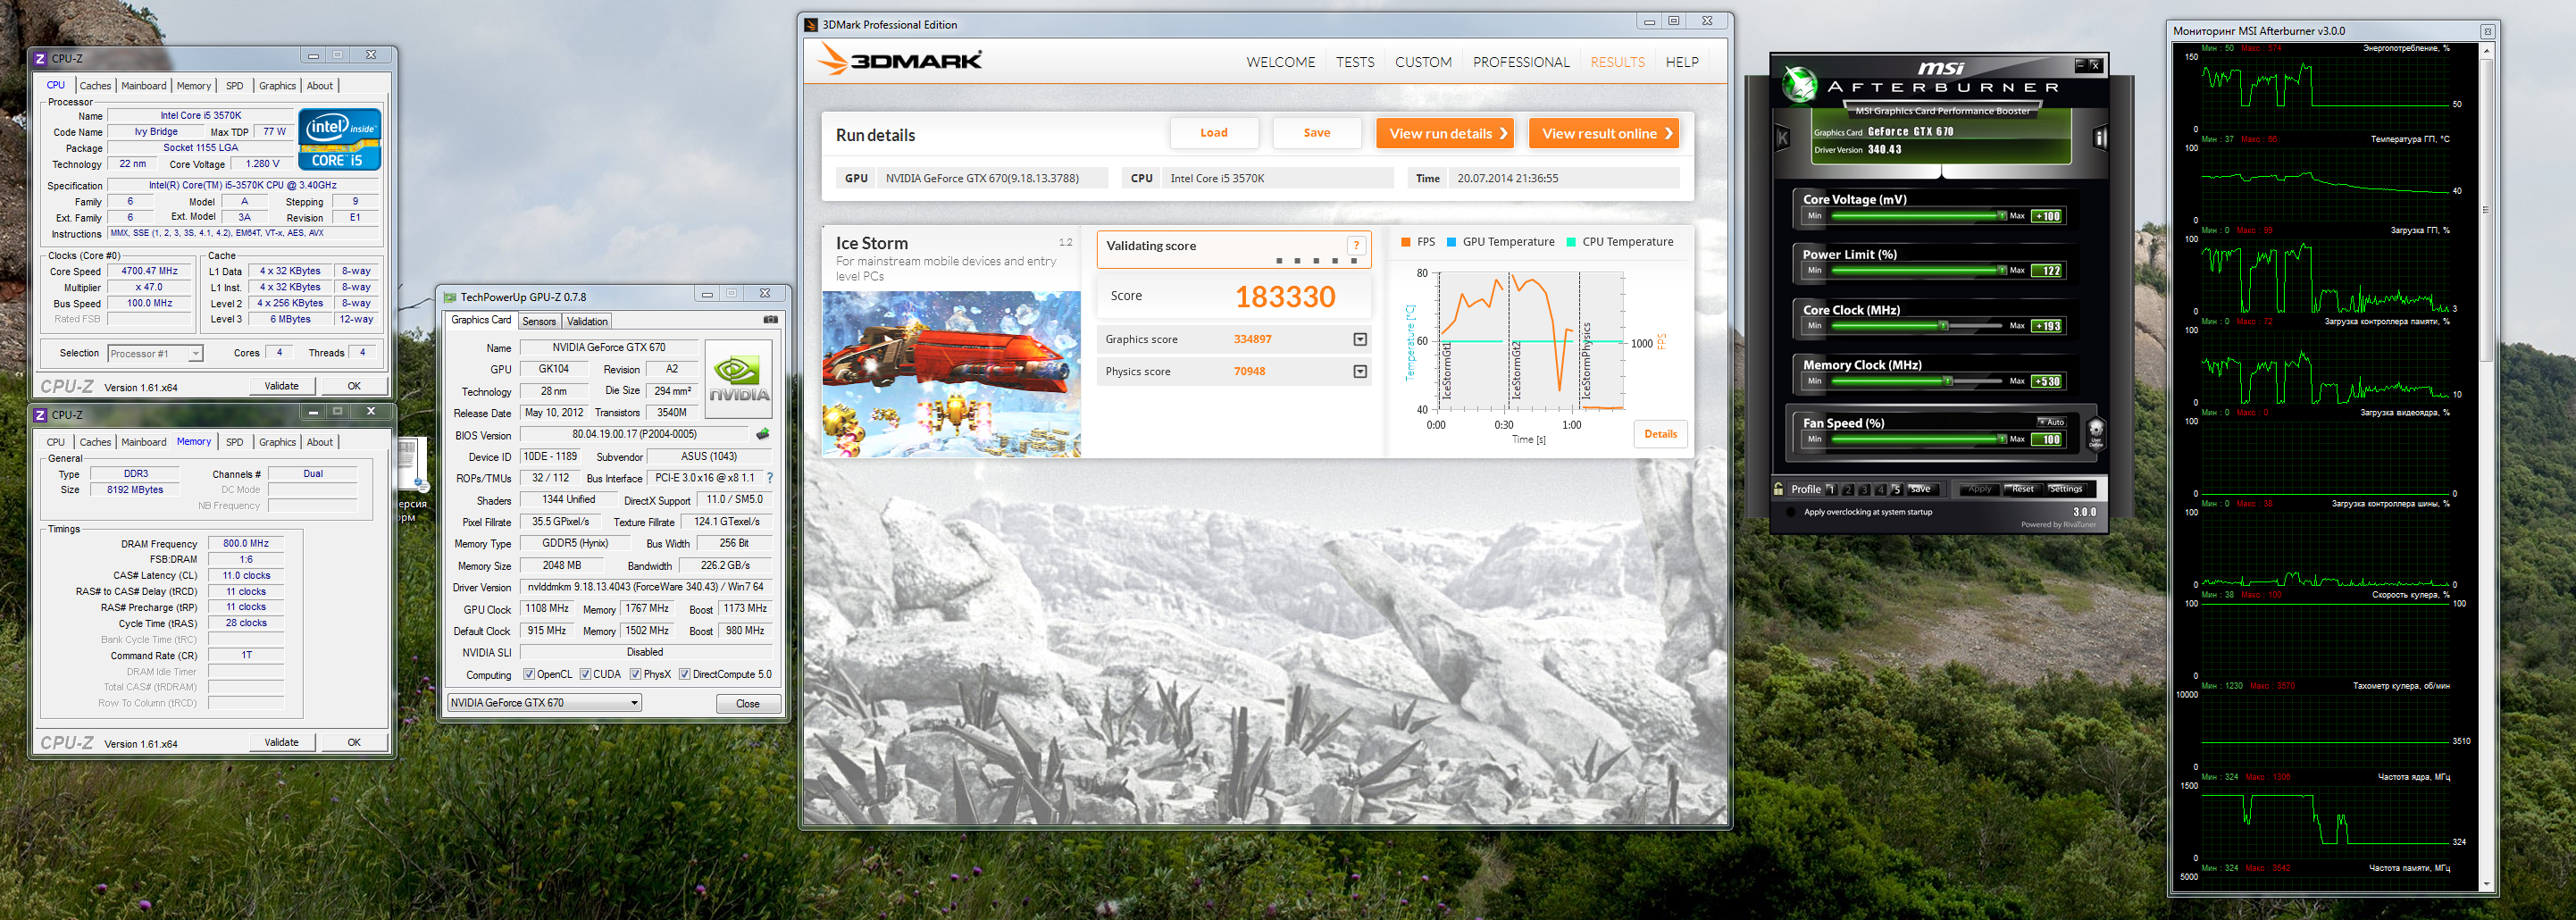The image size is (2576, 920).
Task: Click the top CPU-Z window title icon
Action: 40,58
